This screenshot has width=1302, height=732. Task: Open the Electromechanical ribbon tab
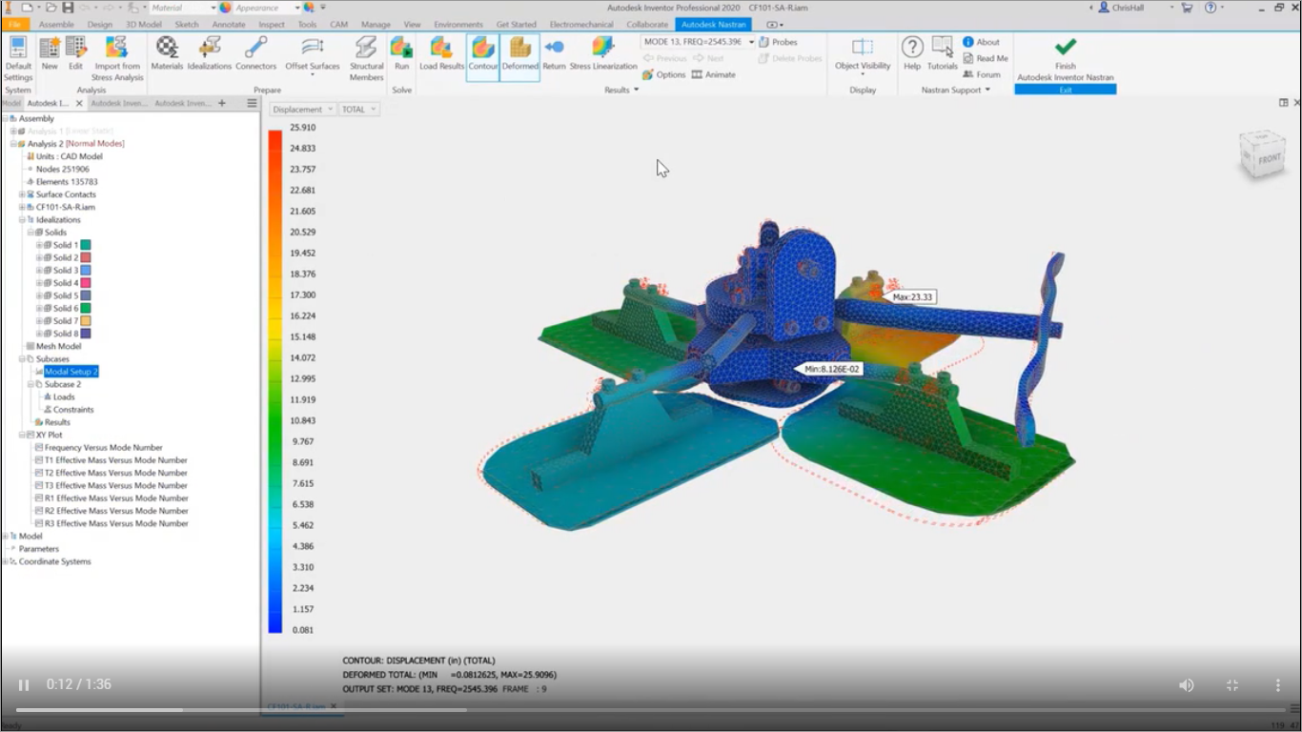pos(581,25)
